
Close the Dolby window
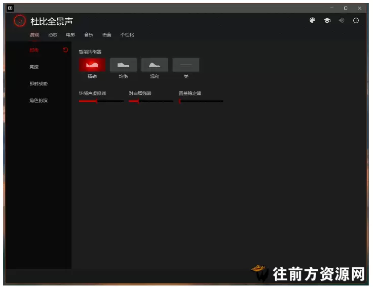pyautogui.click(x=359, y=8)
